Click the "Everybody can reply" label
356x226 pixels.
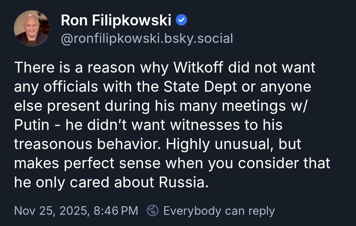[x=219, y=210]
